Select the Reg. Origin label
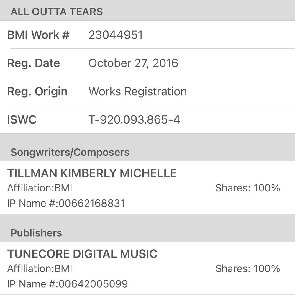 (x=37, y=91)
